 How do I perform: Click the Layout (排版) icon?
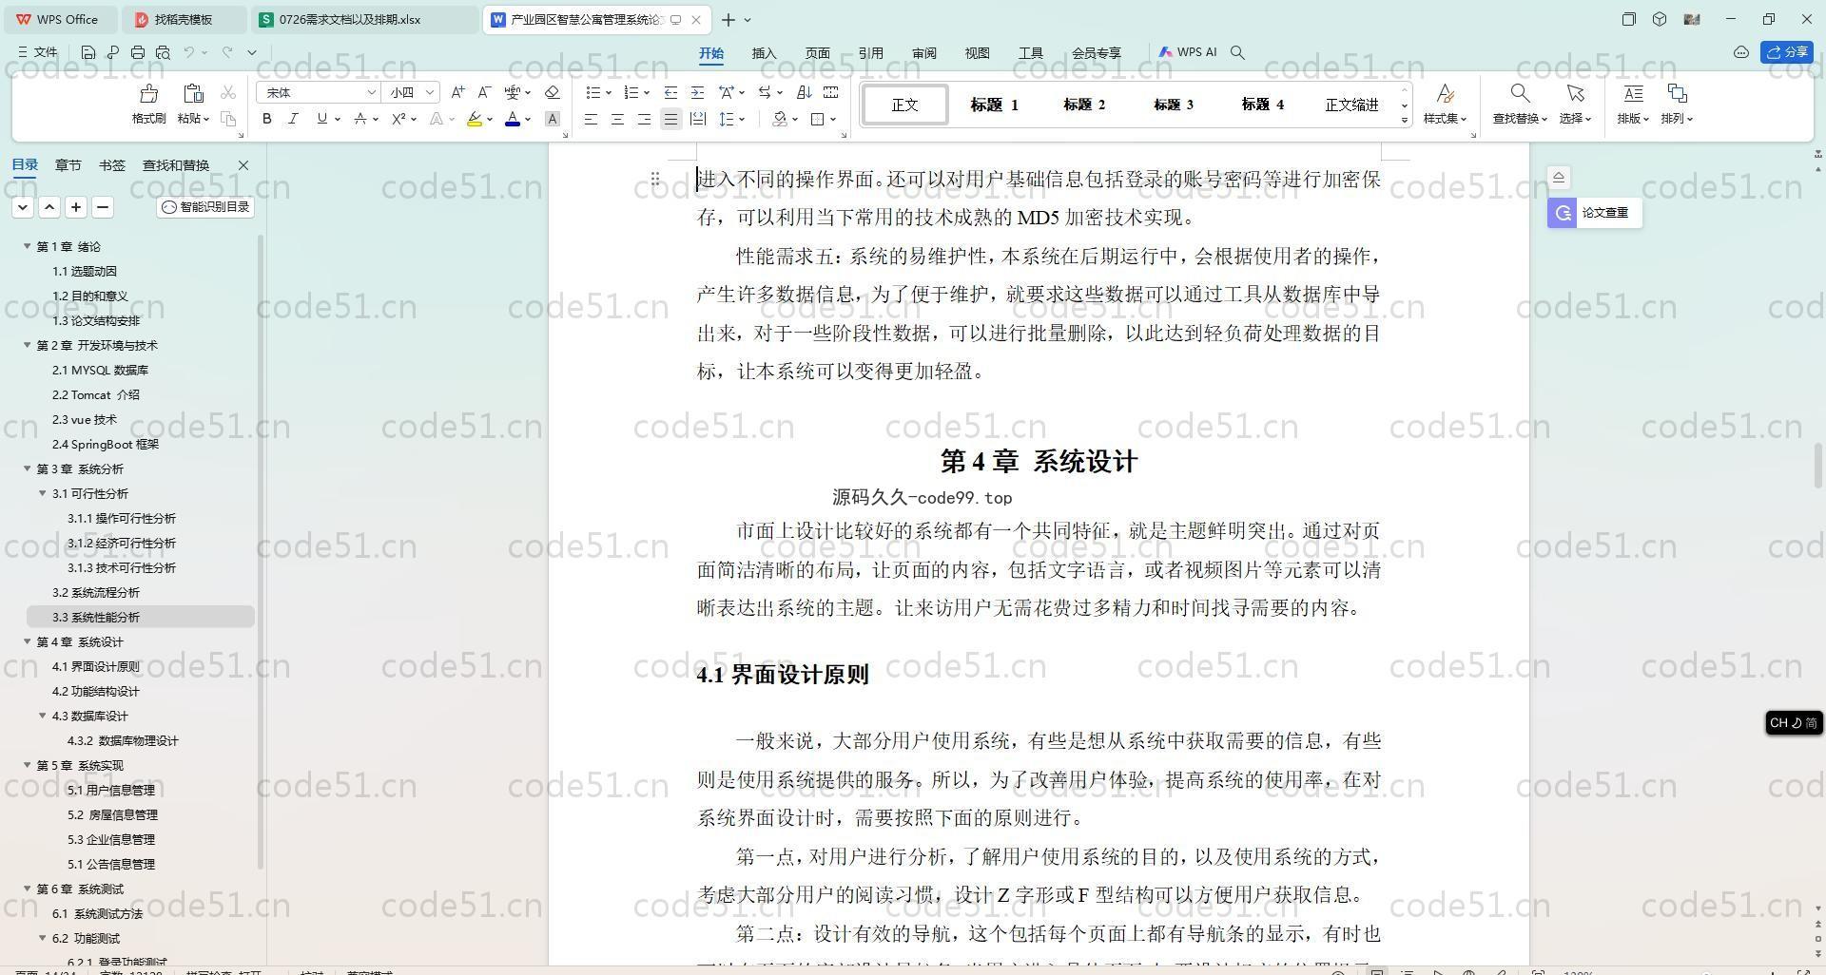[1633, 93]
